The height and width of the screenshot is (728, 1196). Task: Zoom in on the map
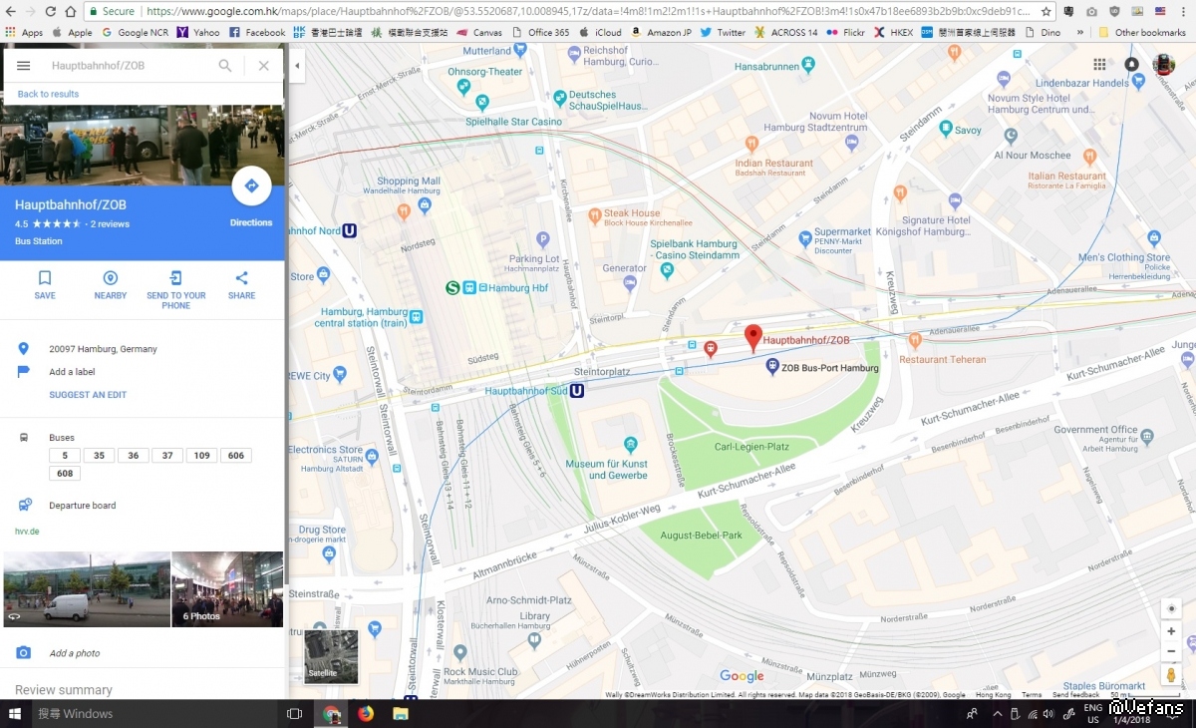pos(1171,631)
